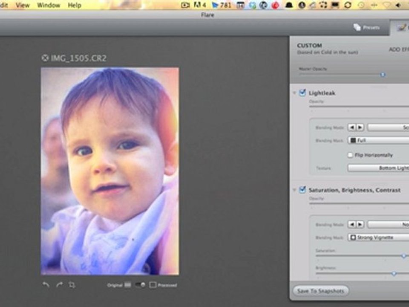Screen dimensions: 409x307
Task: Open Saturation section Blending Mode dropdown
Action: (388, 225)
